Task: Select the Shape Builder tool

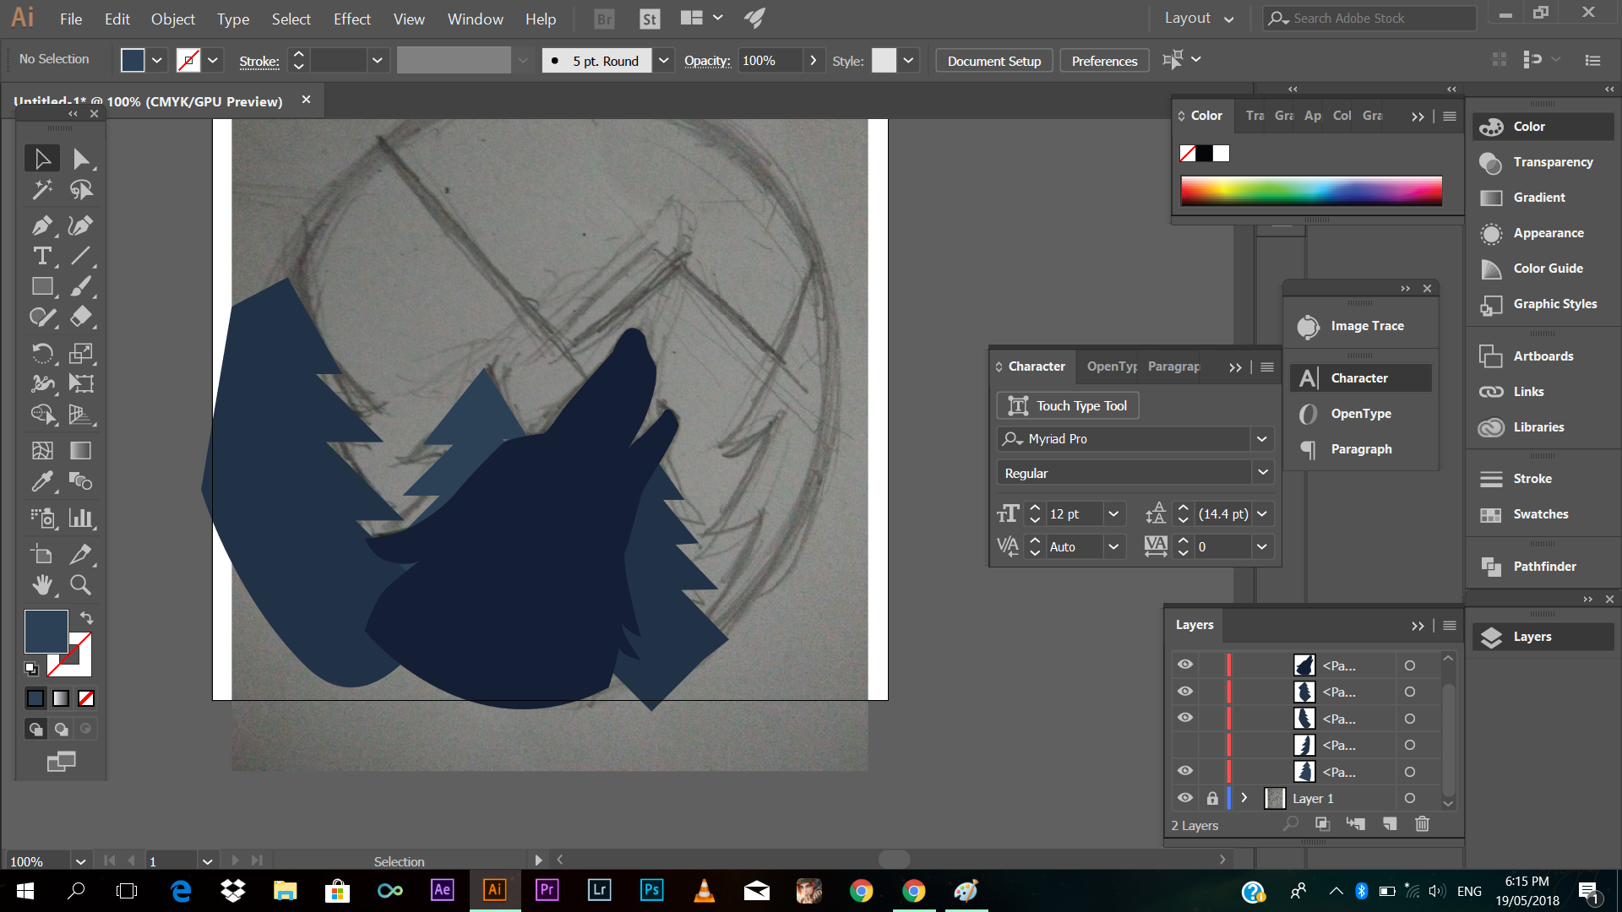Action: 42,414
